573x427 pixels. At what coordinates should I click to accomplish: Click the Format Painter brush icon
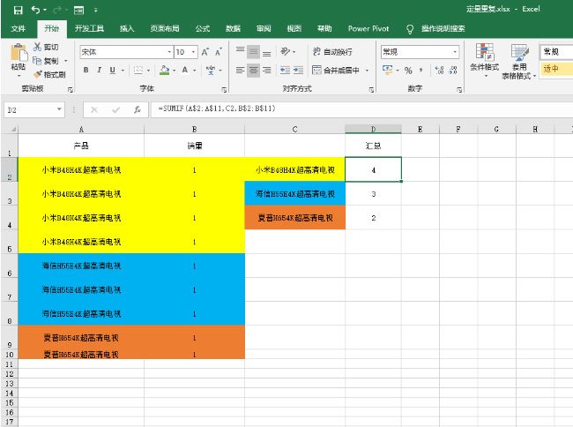pyautogui.click(x=38, y=74)
